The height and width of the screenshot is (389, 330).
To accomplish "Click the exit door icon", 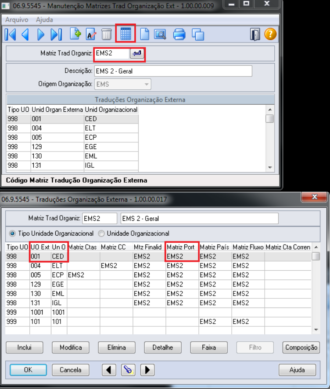I will click(255, 34).
